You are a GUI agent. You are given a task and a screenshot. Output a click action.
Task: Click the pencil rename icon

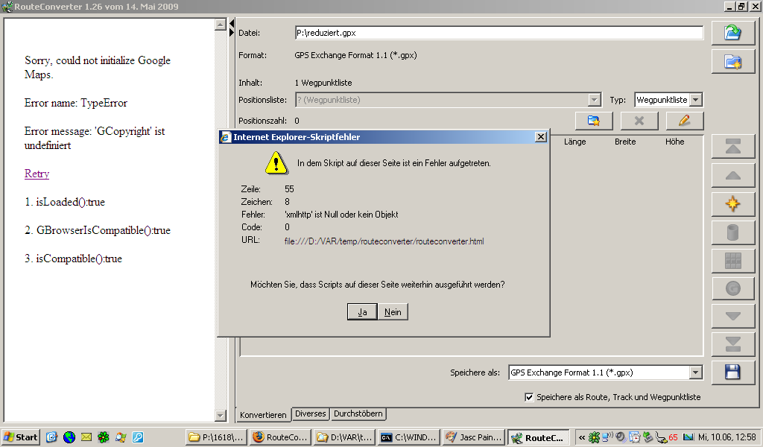click(684, 121)
